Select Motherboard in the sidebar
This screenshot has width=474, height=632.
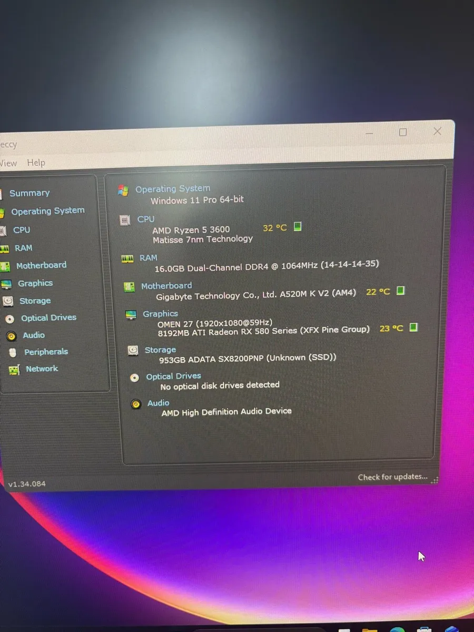pos(41,265)
